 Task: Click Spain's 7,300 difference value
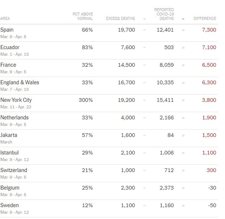tap(209, 30)
